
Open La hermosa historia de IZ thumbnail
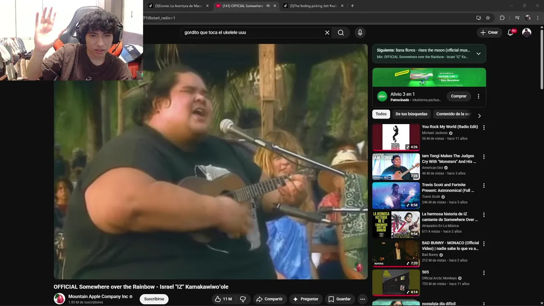[x=396, y=224]
